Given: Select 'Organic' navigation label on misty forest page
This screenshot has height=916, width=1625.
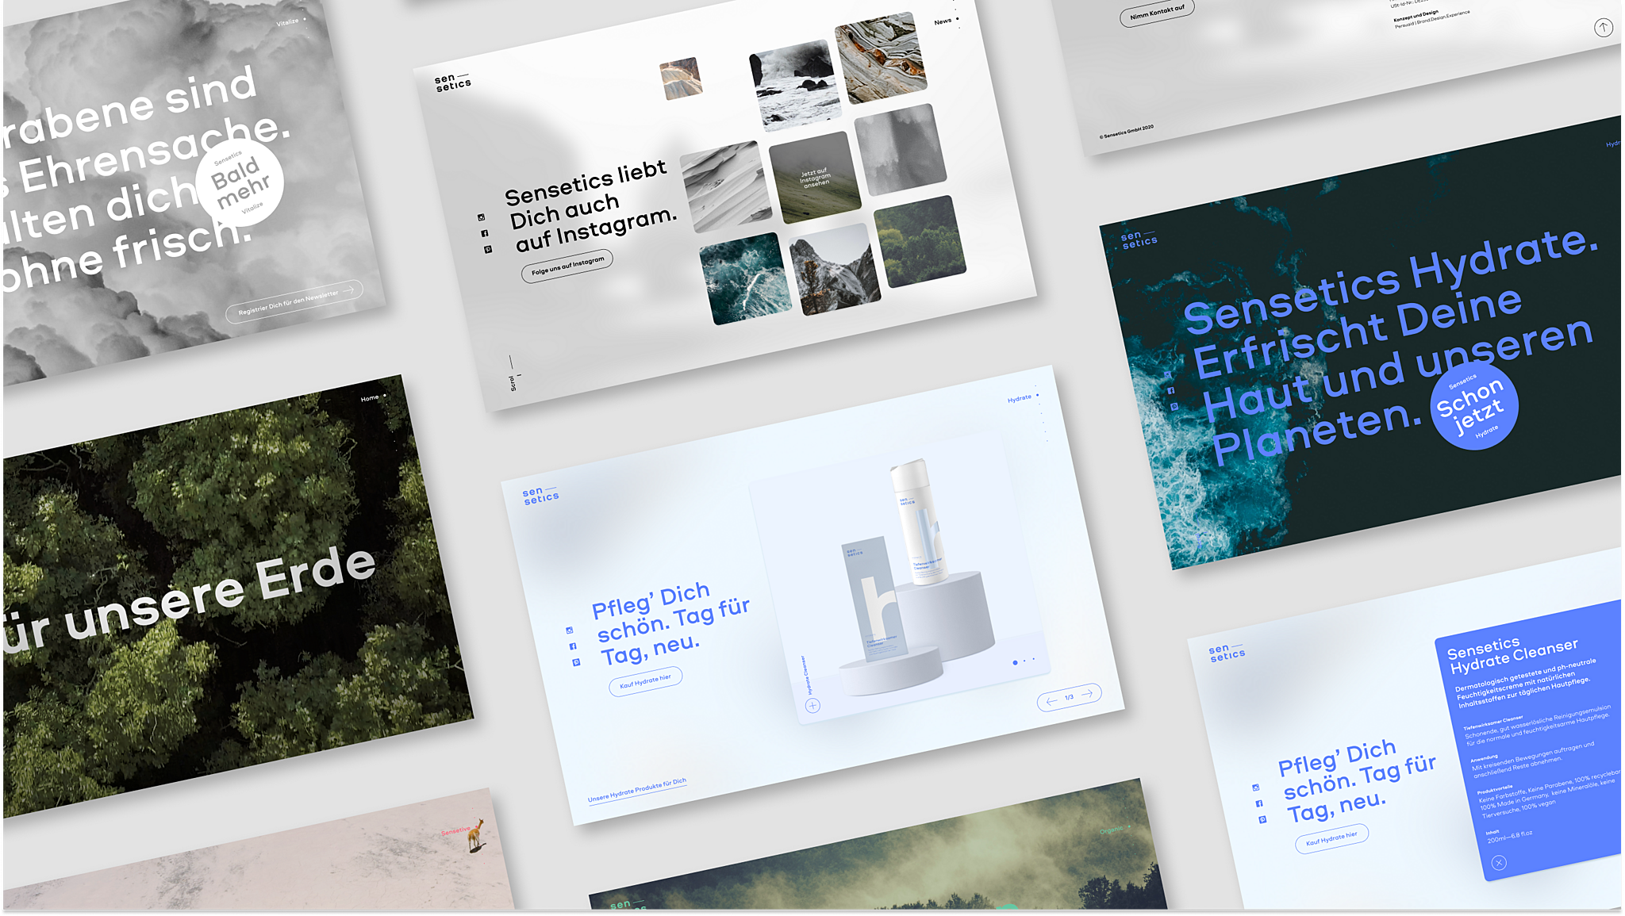Looking at the screenshot, I should click(1111, 830).
